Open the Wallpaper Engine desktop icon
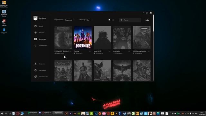Viewport: 206px width, 116px height. pos(4,13)
